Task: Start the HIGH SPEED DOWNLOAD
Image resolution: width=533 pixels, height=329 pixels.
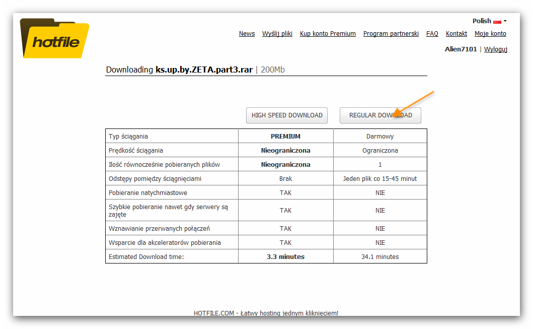Action: click(287, 115)
